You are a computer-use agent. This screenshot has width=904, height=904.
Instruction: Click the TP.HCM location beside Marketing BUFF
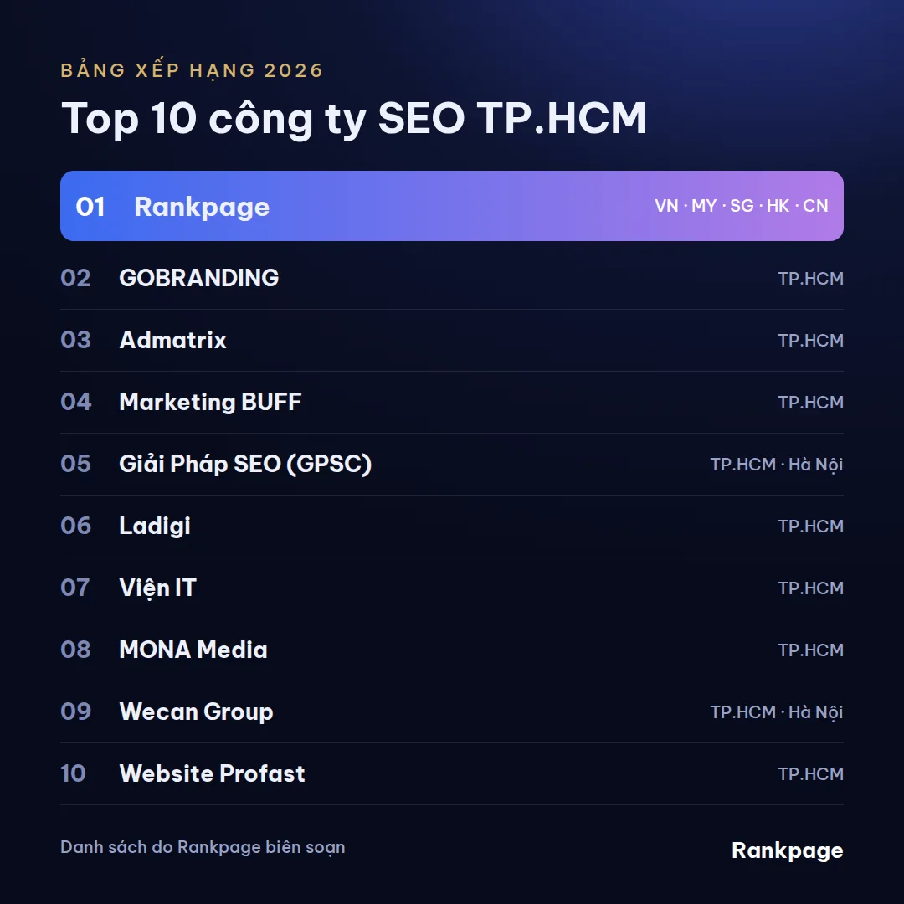810,402
